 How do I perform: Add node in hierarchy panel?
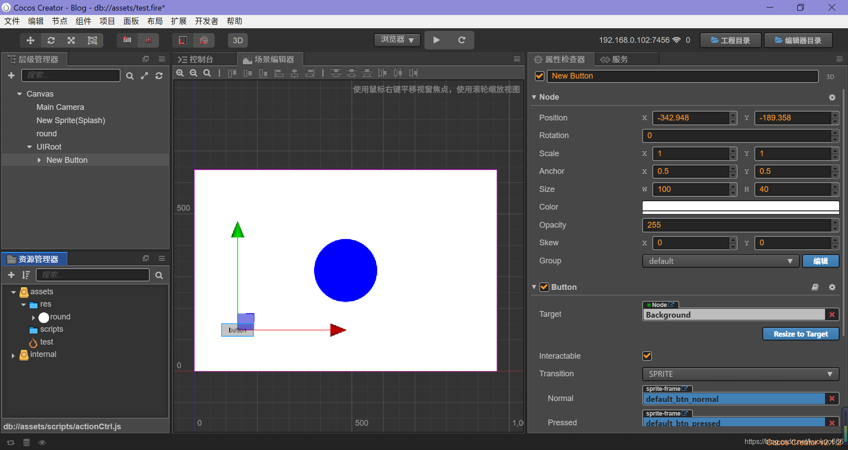click(x=11, y=75)
